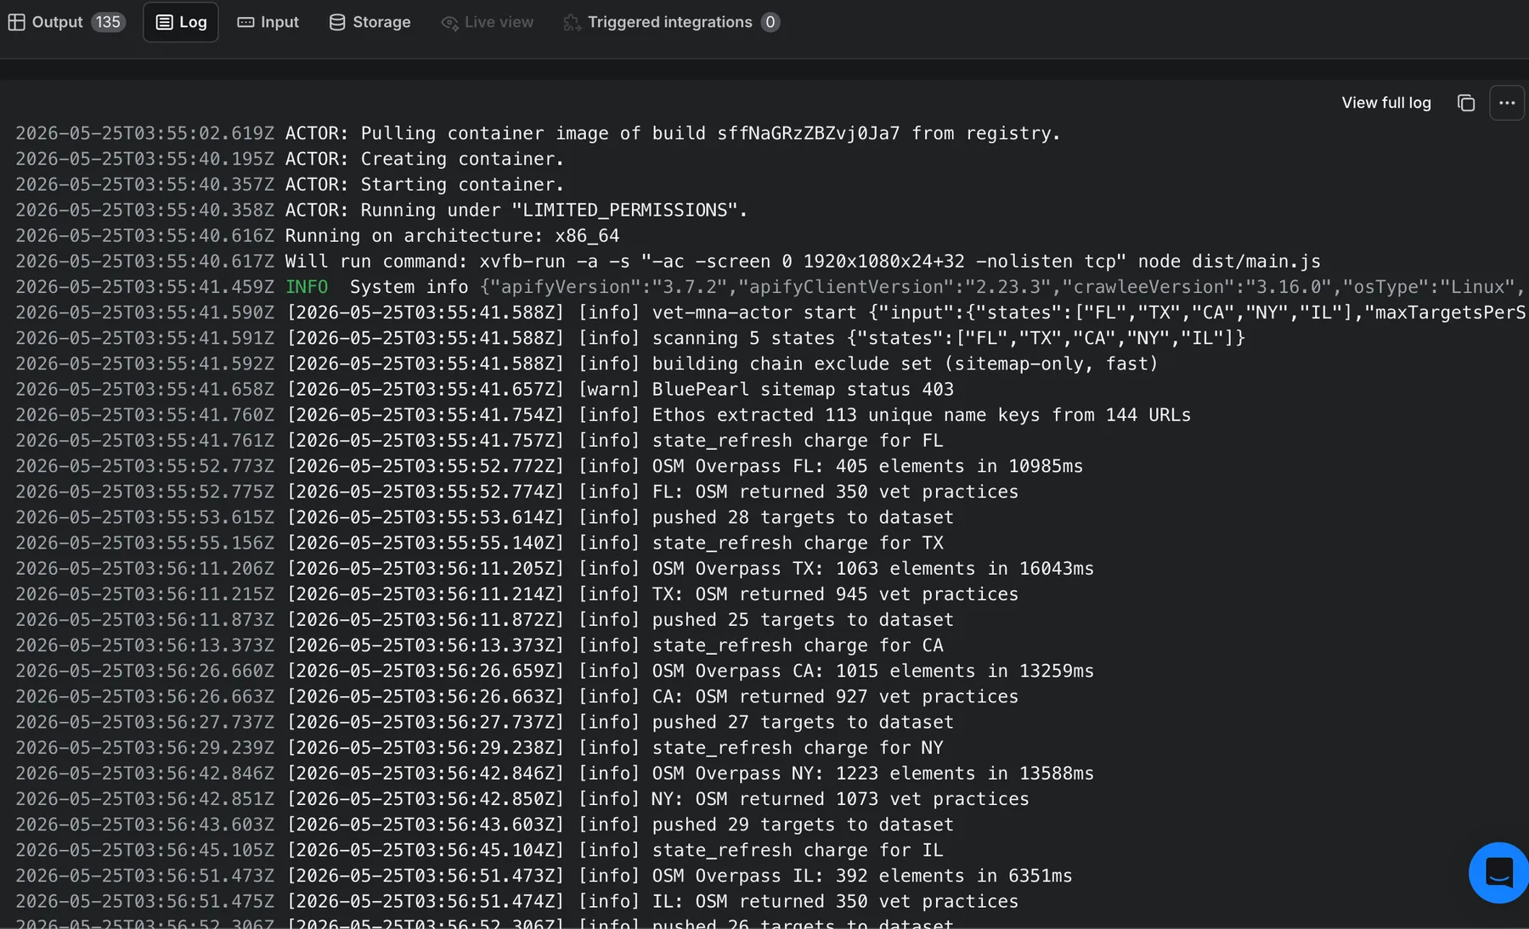Screen dimensions: 1529x929
Task: Open View full log link
Action: (x=1386, y=103)
